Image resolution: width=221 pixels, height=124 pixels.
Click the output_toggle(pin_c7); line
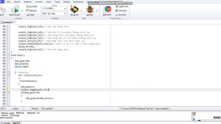[x=35, y=90]
